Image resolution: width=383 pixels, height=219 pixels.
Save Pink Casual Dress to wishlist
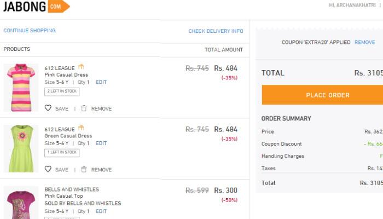[62, 108]
